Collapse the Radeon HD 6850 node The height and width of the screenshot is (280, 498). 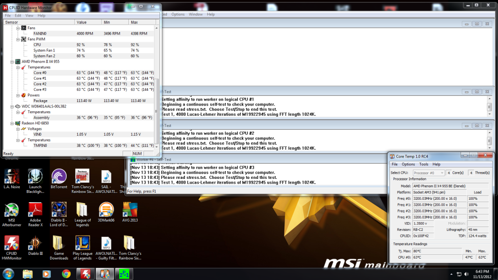pos(12,123)
